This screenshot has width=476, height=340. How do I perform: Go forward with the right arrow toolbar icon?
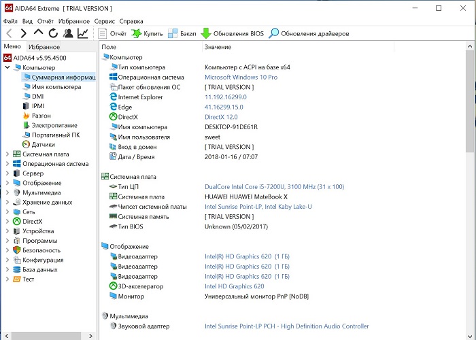[23, 33]
